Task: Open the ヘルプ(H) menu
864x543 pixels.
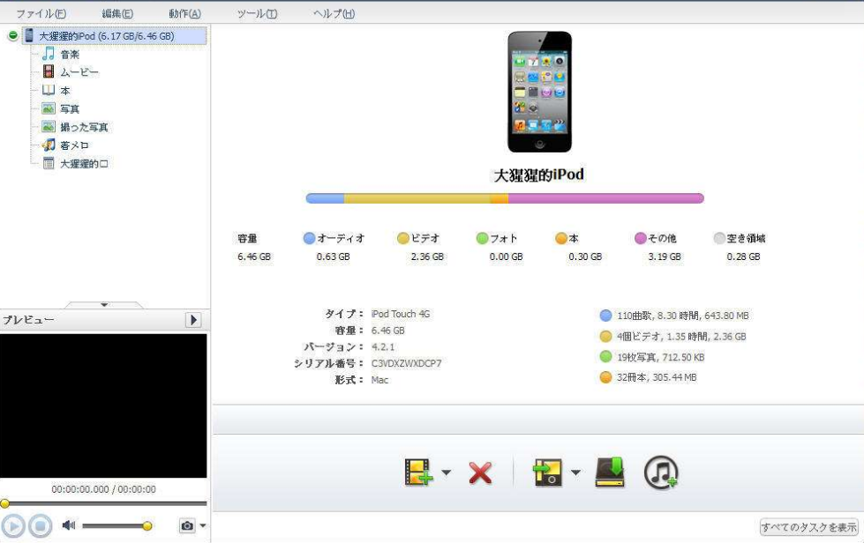Action: 334,13
